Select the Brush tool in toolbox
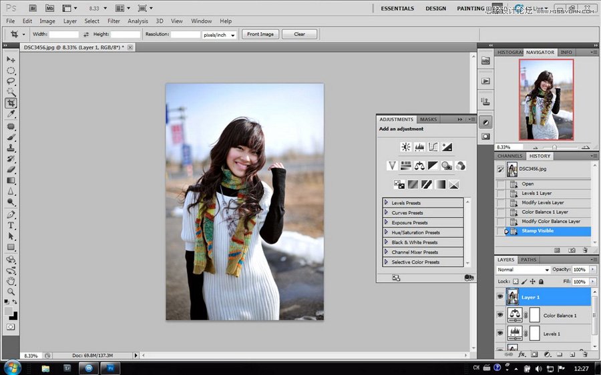This screenshot has height=375, width=601. coord(11,137)
